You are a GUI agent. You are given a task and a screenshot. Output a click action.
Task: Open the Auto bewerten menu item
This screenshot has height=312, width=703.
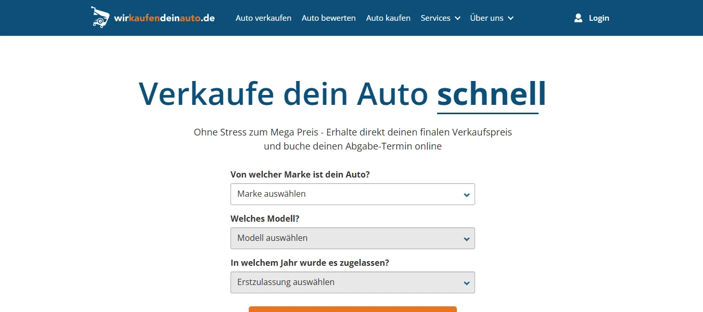click(328, 18)
